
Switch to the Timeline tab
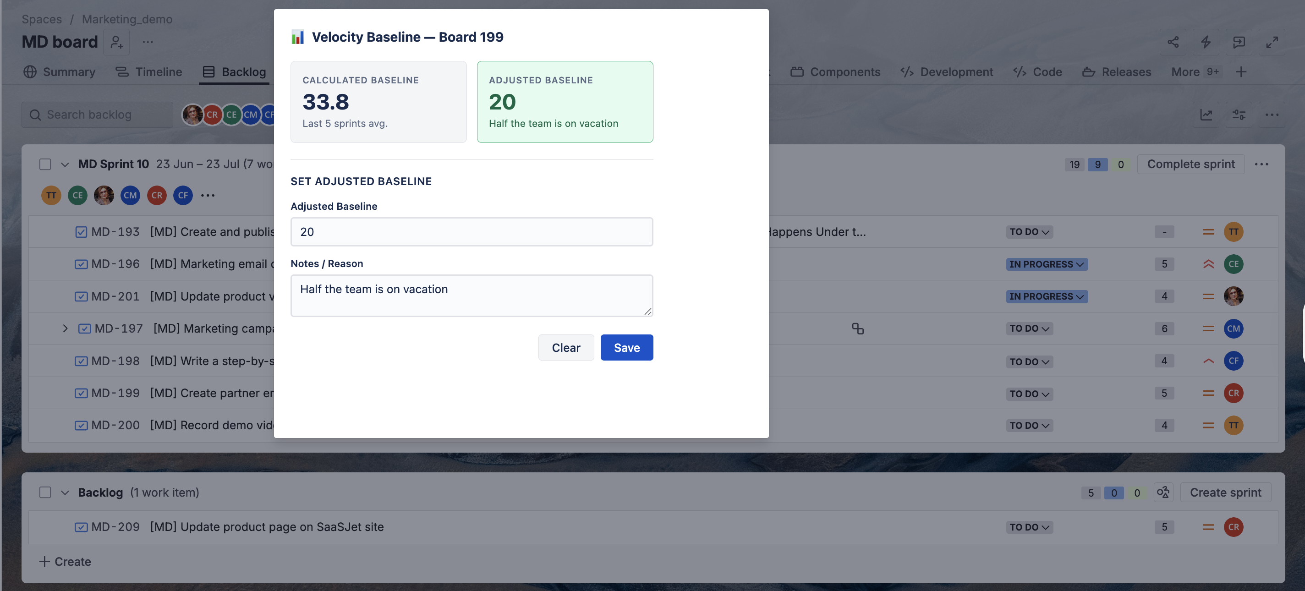[x=148, y=72]
